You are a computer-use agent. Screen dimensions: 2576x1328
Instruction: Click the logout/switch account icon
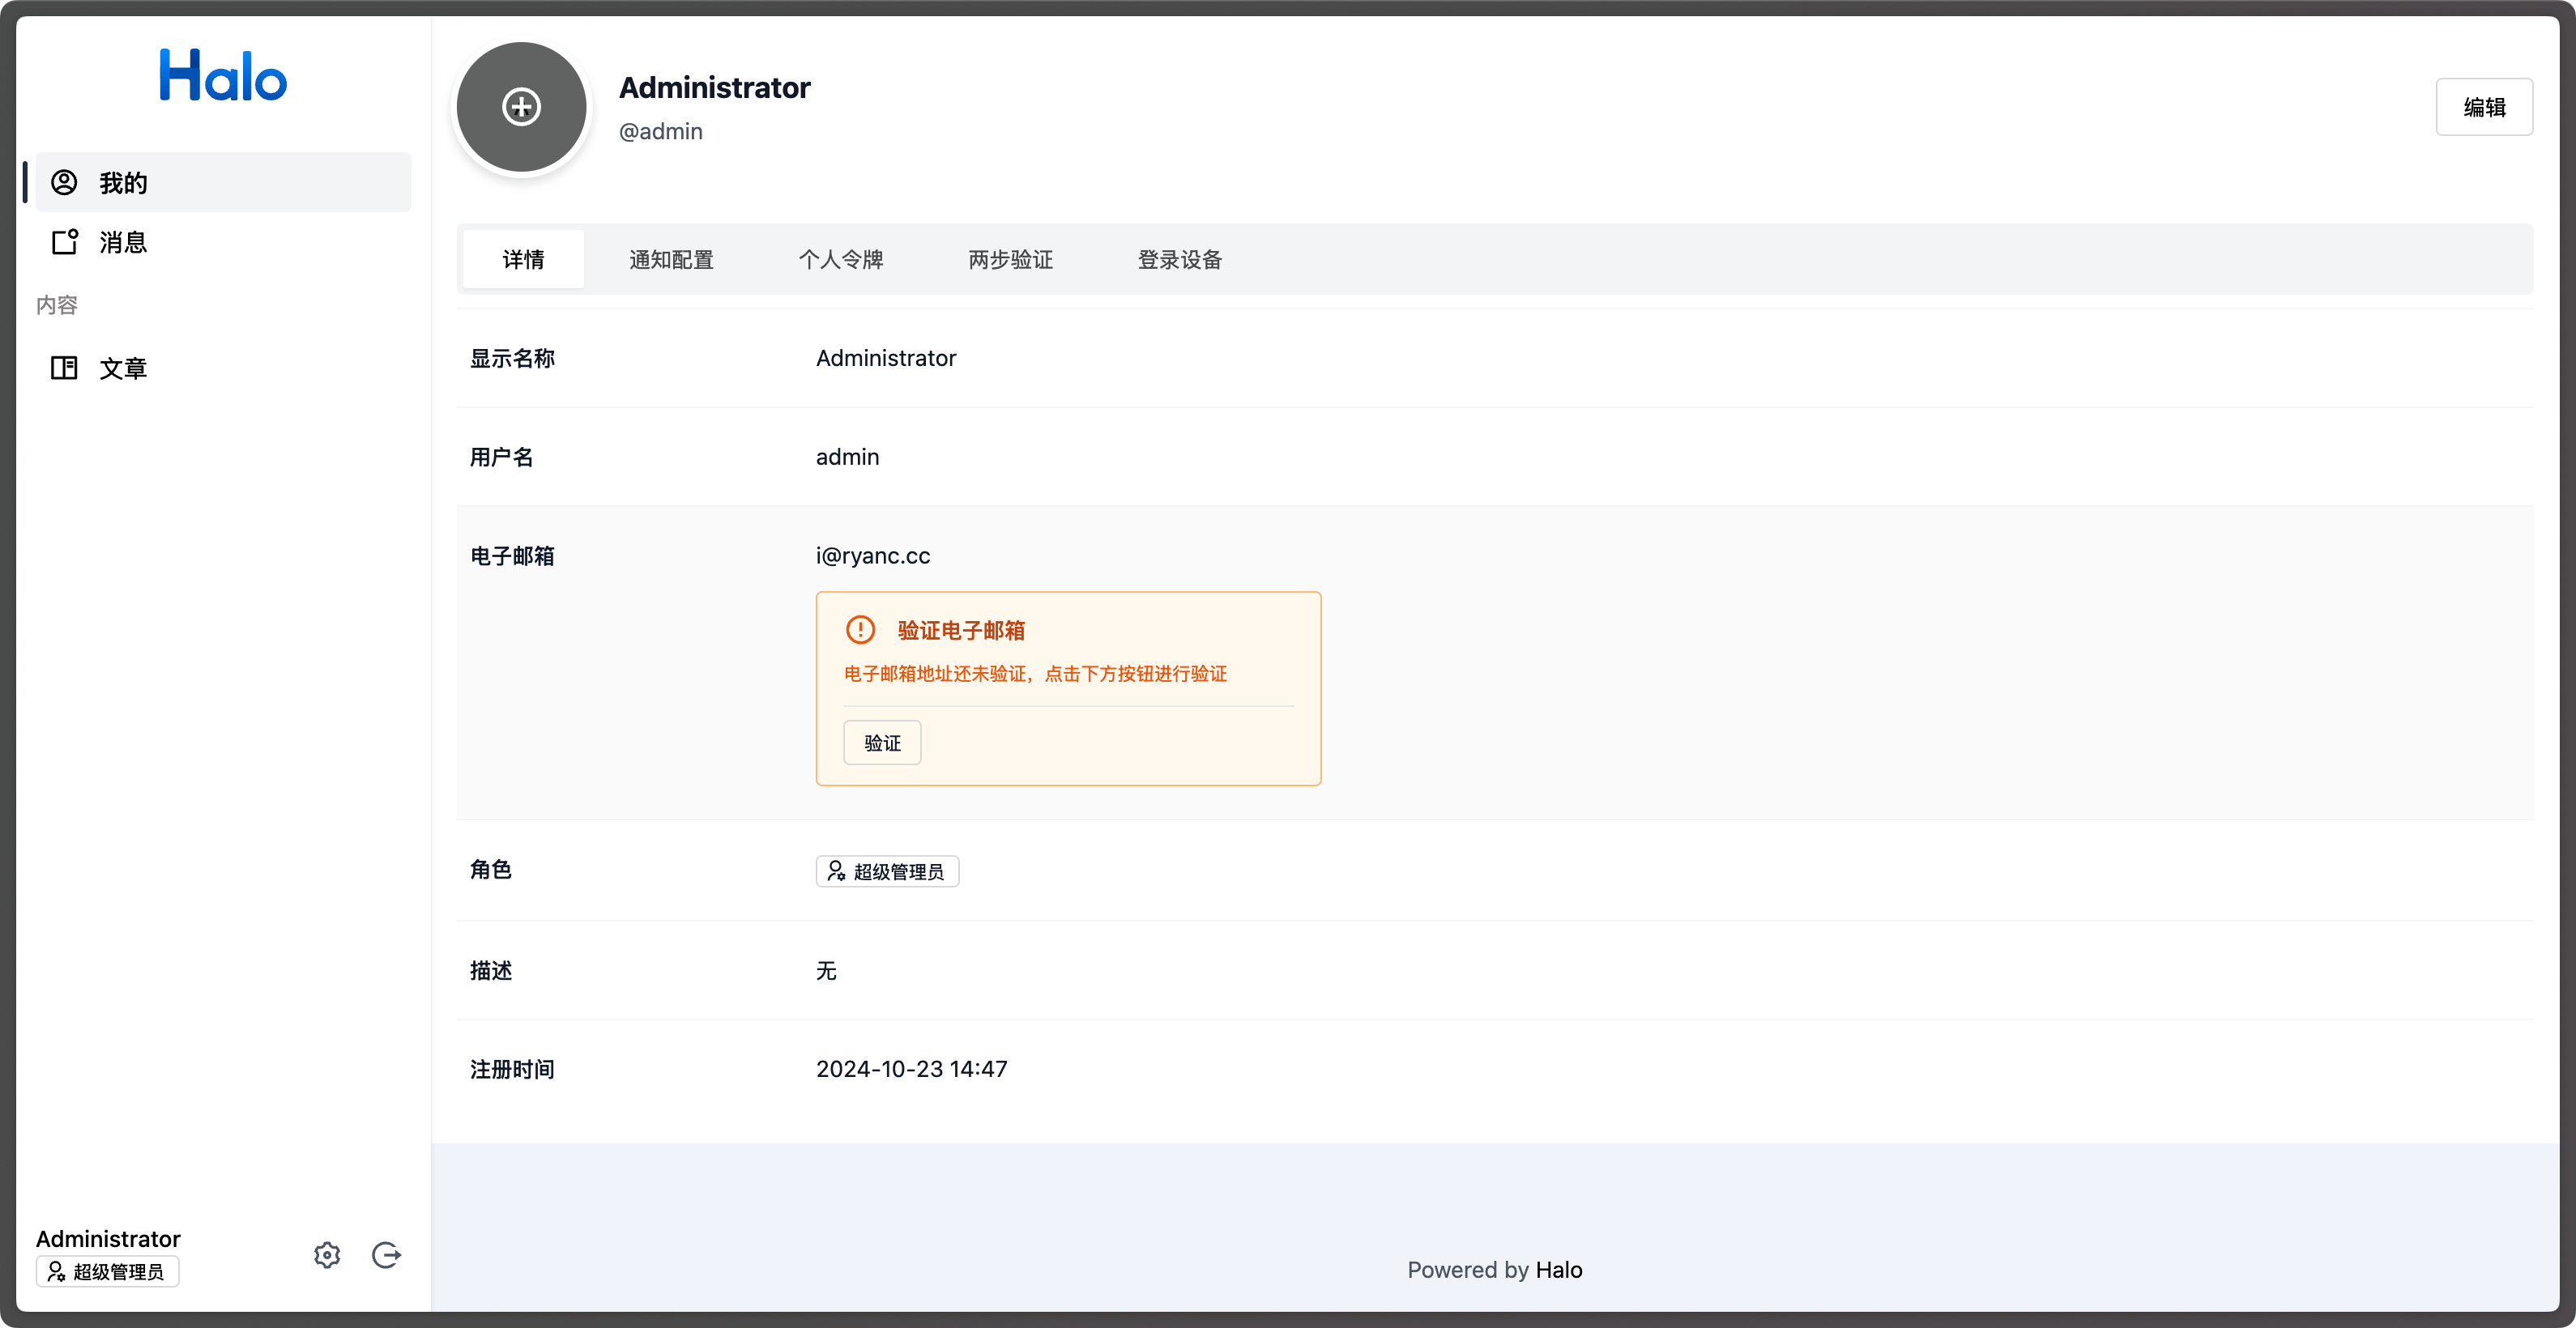[385, 1255]
